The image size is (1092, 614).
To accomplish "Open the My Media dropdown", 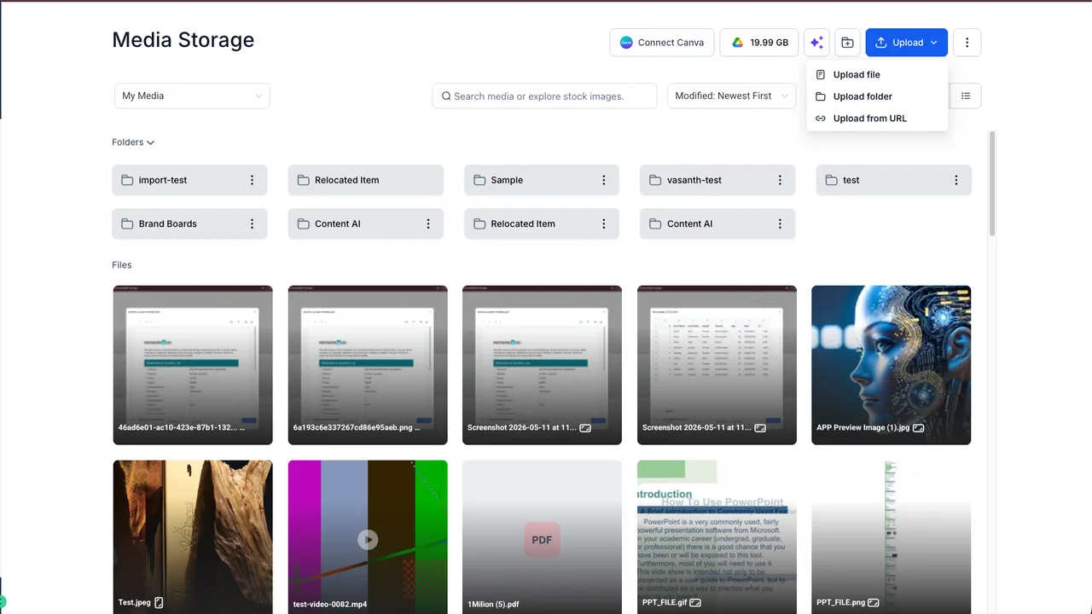I will point(192,96).
